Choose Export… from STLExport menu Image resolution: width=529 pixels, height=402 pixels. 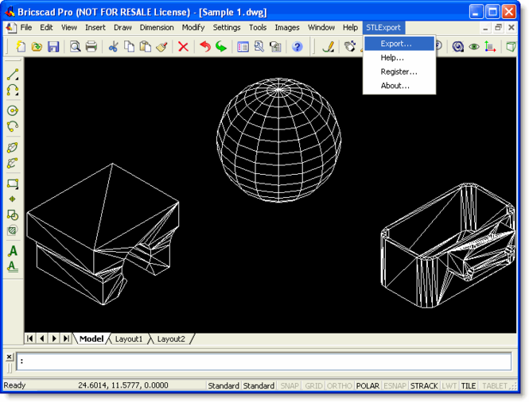tap(399, 44)
